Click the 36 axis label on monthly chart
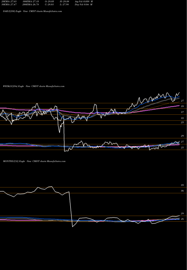Viewport: 187px width, 270px height. (183, 191)
